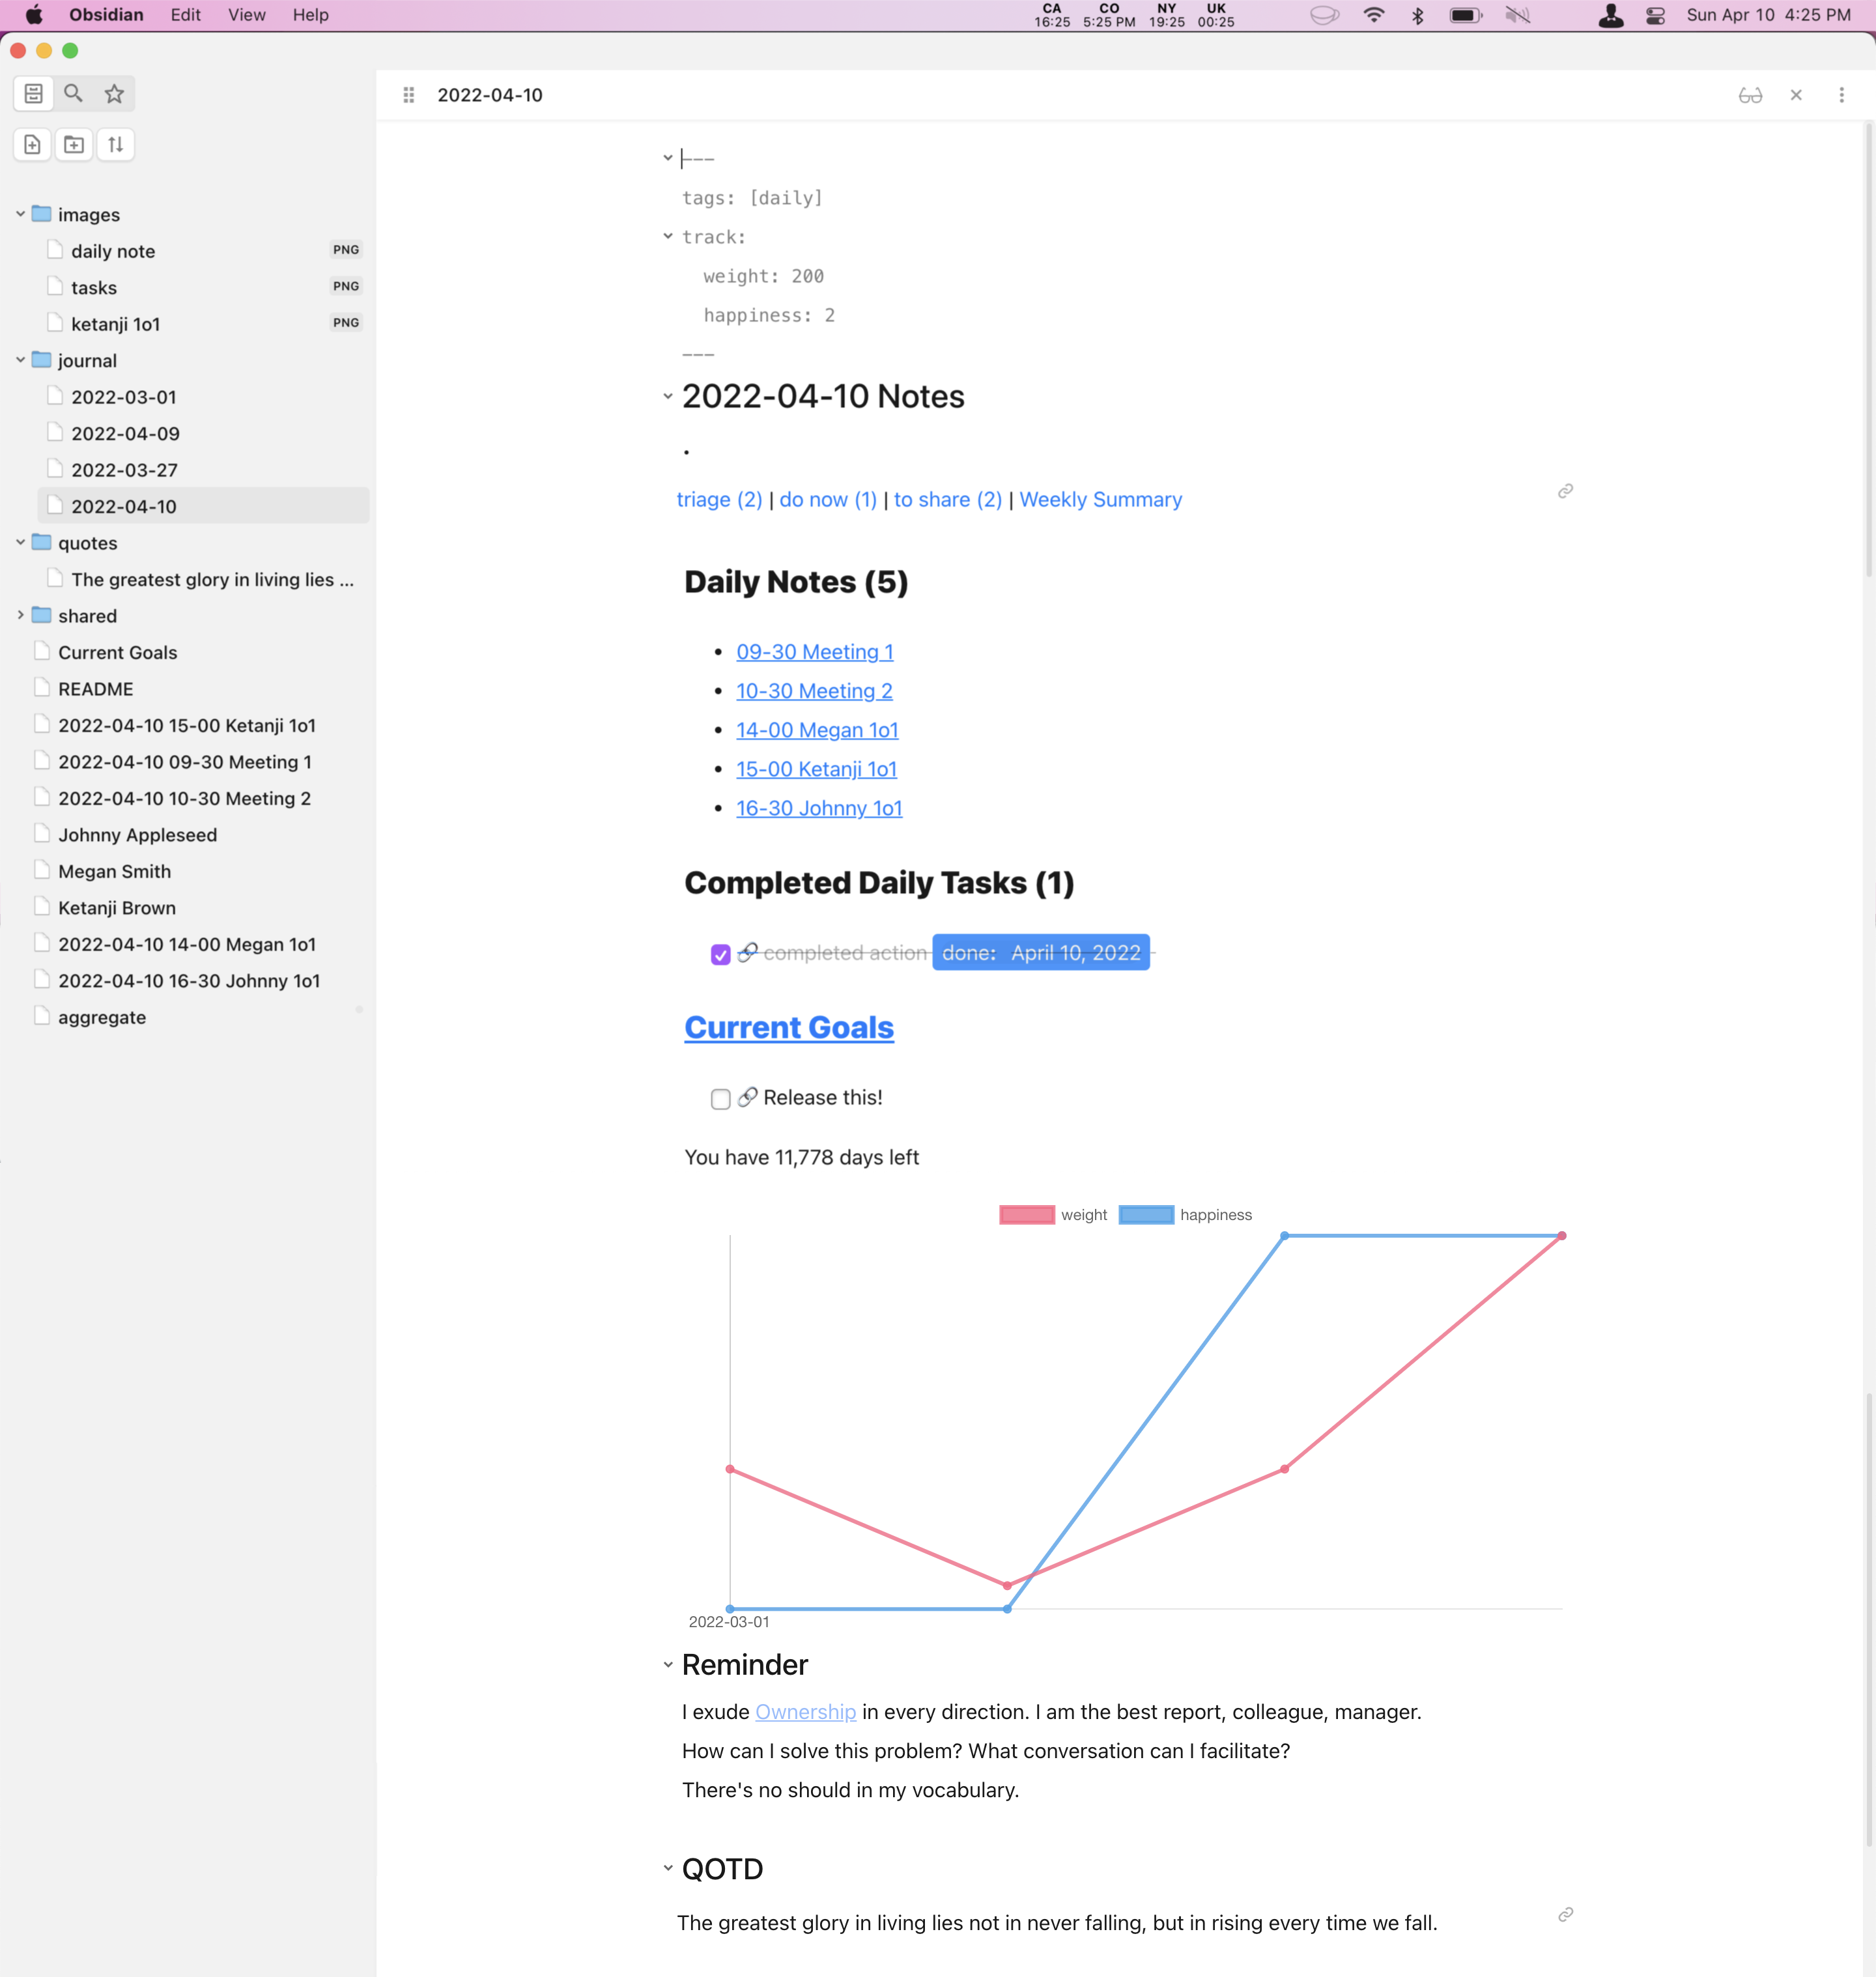This screenshot has height=1977, width=1876.
Task: Open the starred items panel
Action: point(114,94)
